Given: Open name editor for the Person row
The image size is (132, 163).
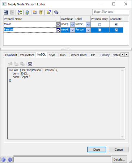Looking at the screenshot, I should click(58, 30).
